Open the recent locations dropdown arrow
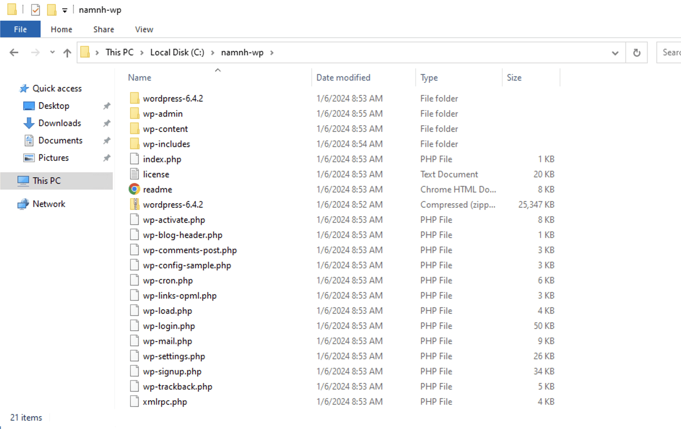Viewport: 681px width, 429px height. 52,52
